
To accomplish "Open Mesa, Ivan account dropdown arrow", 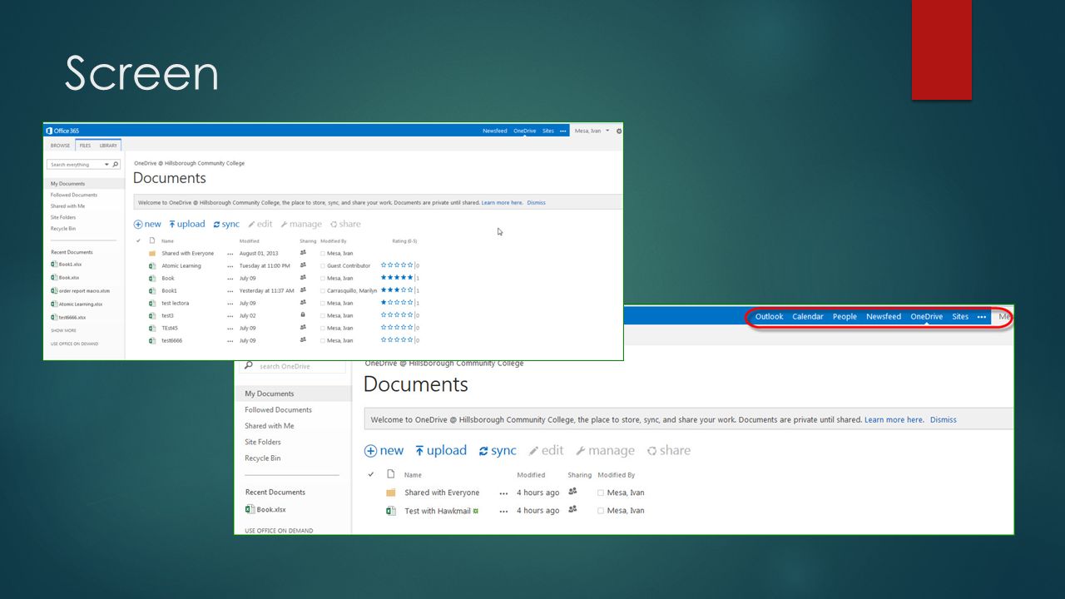I will point(607,131).
